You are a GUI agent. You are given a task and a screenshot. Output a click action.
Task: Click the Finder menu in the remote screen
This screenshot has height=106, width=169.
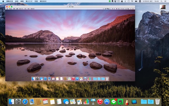pyautogui.click(x=10, y=9)
